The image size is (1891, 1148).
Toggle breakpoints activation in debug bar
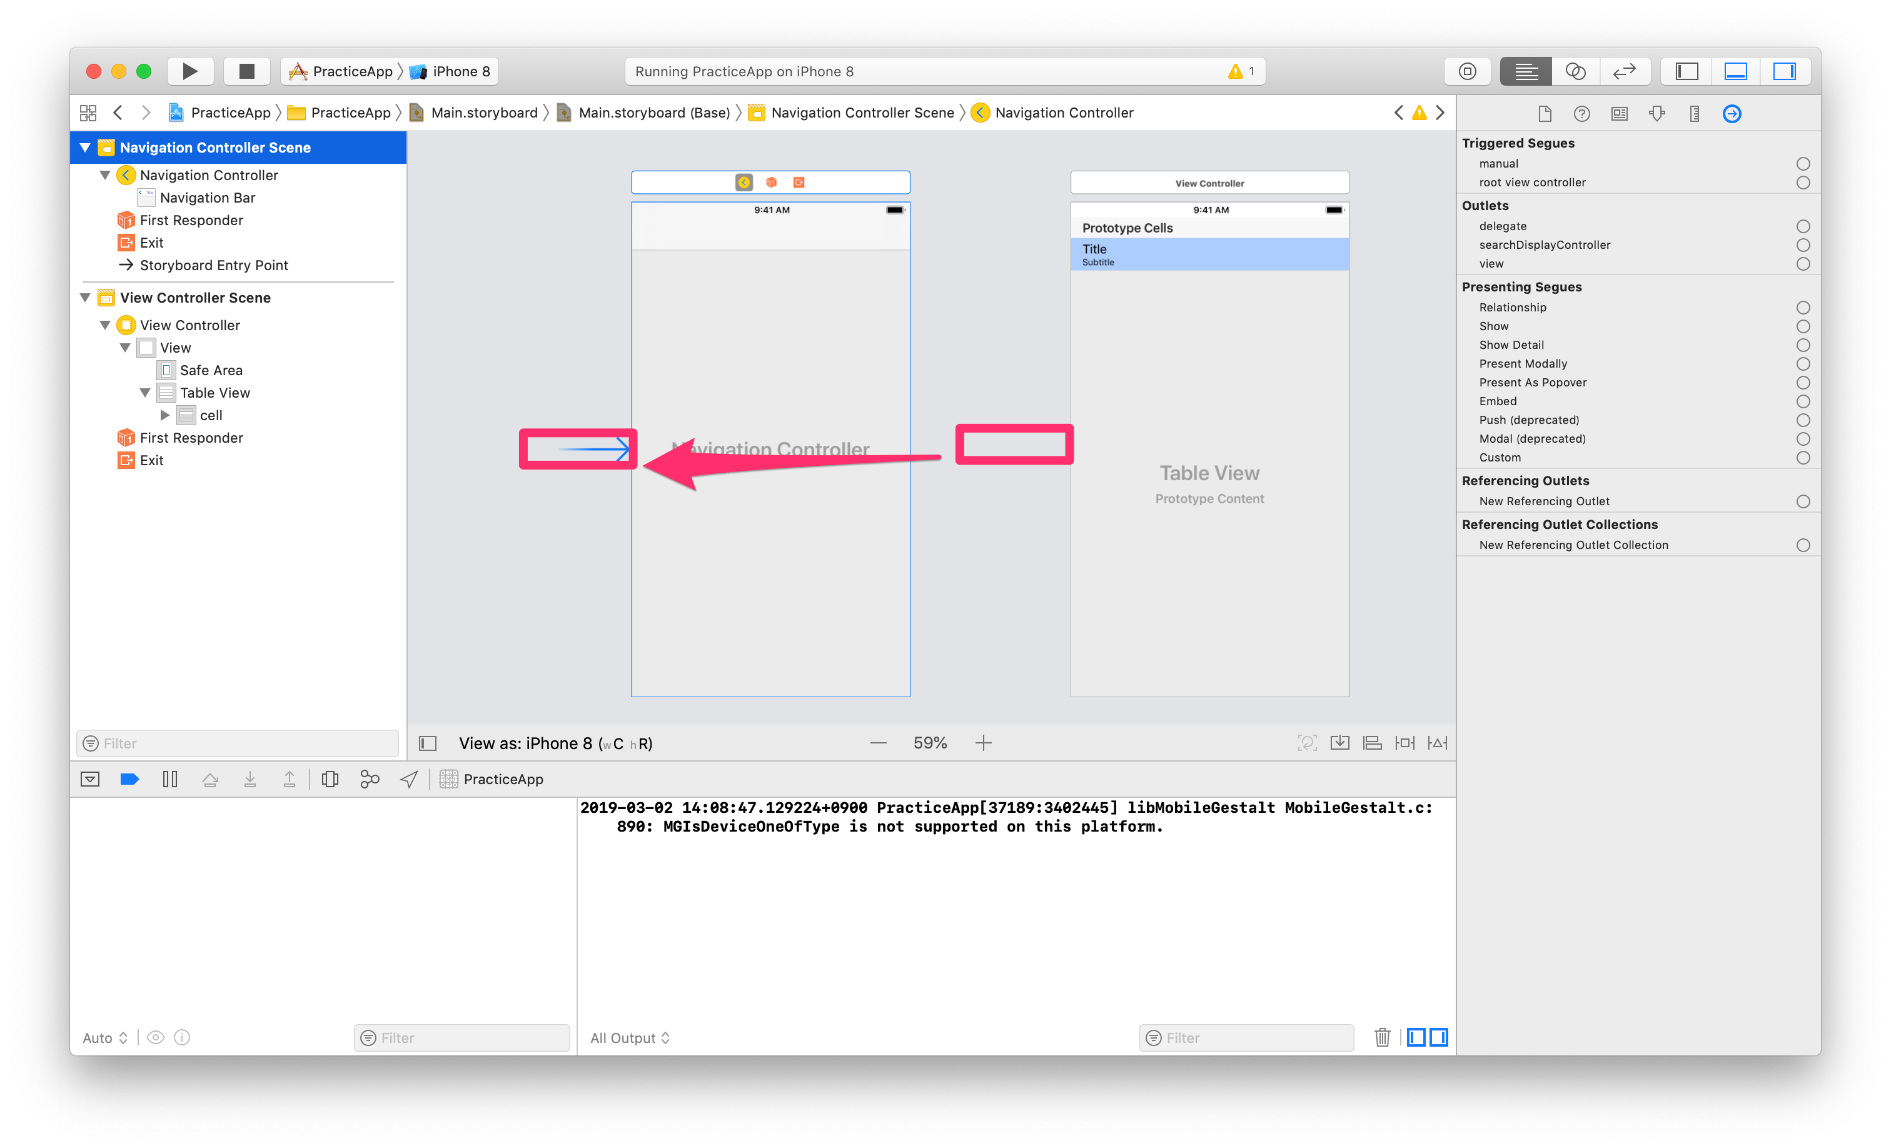(x=129, y=779)
